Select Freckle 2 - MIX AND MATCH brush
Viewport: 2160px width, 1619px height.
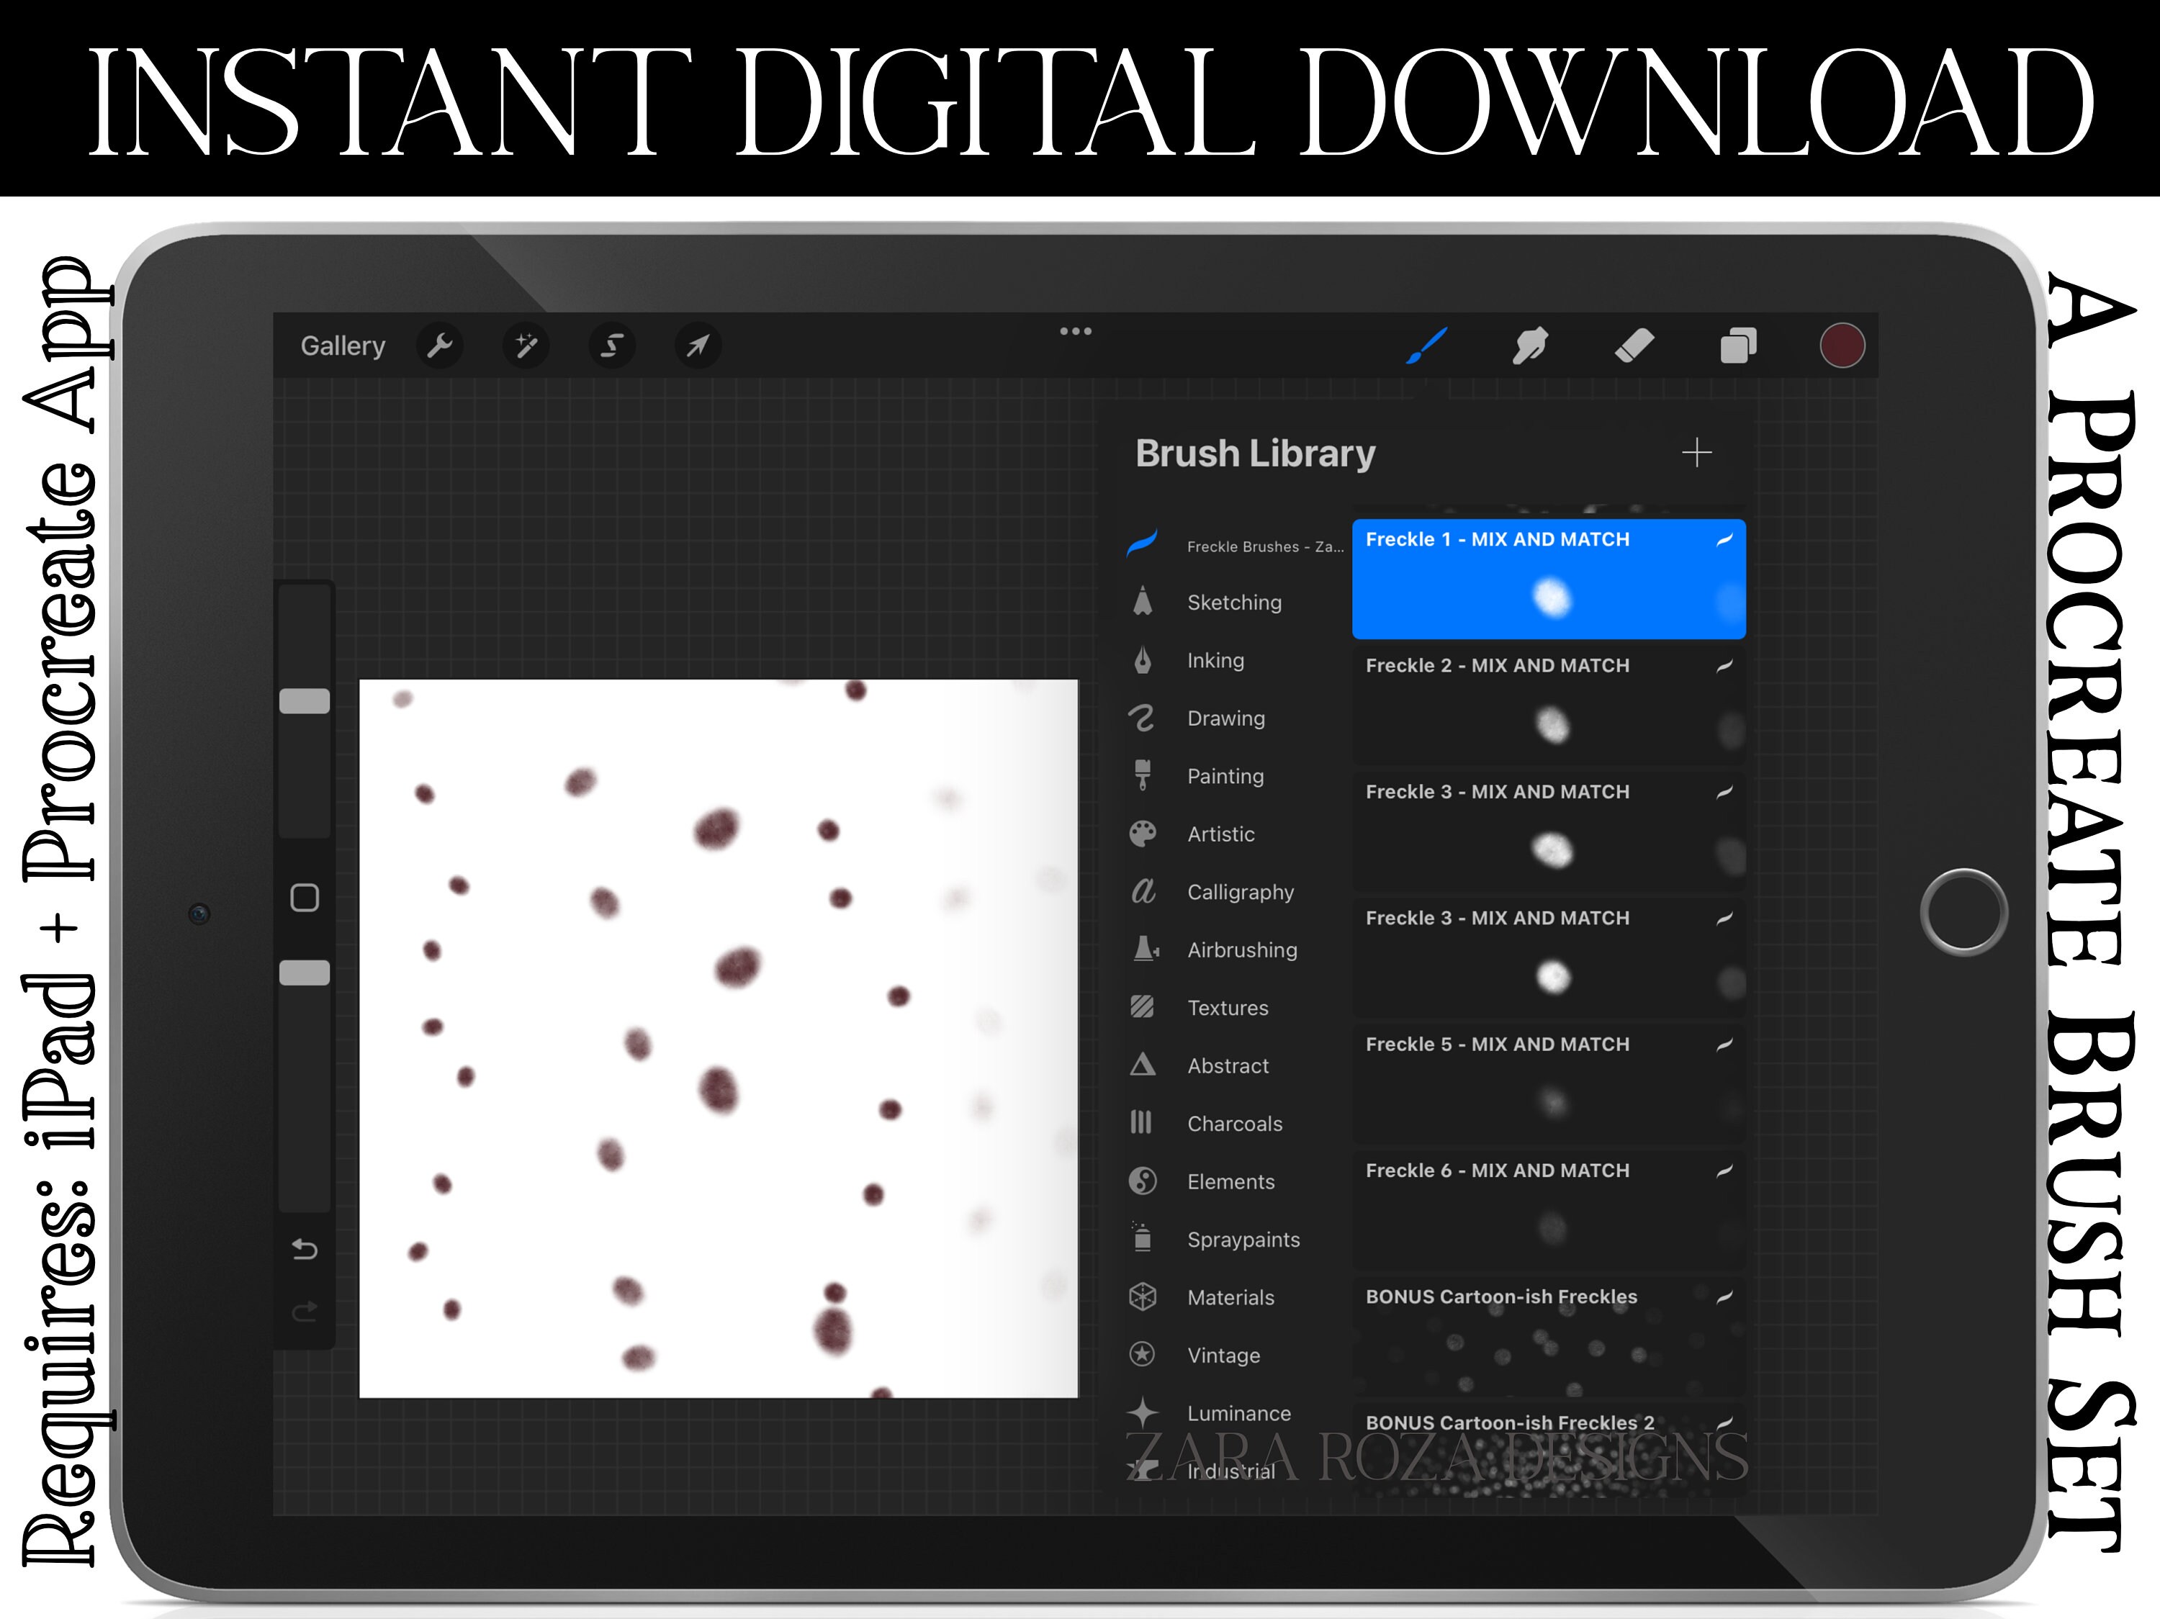[x=1549, y=706]
